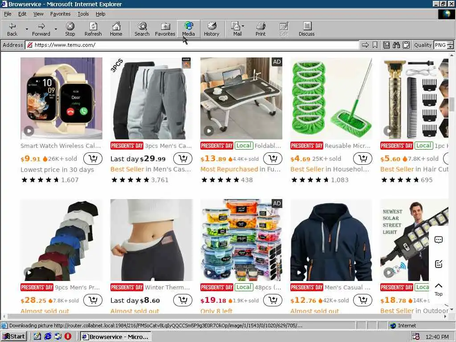The width and height of the screenshot is (456, 342).
Task: Add foldable laptop desk to cart
Action: (273, 159)
